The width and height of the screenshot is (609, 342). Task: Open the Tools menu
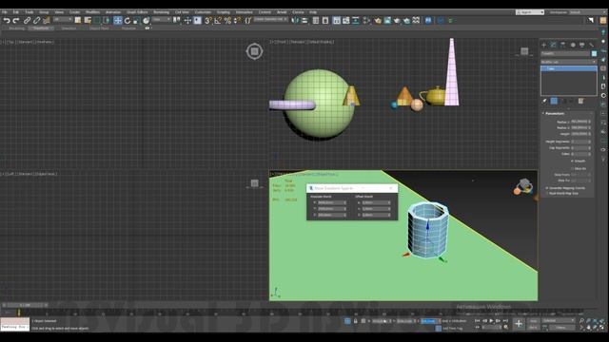pos(29,12)
